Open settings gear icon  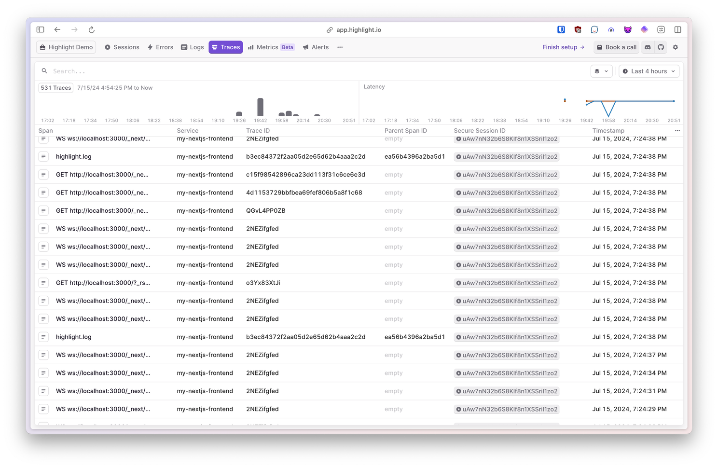click(x=676, y=47)
